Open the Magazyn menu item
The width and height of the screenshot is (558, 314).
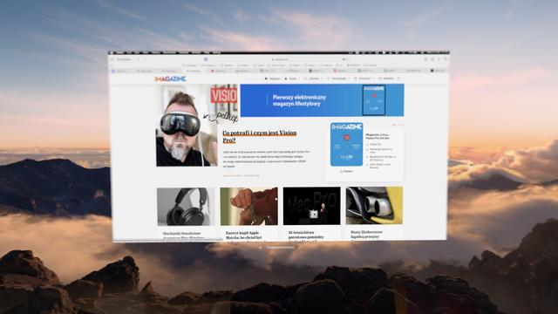tap(273, 78)
